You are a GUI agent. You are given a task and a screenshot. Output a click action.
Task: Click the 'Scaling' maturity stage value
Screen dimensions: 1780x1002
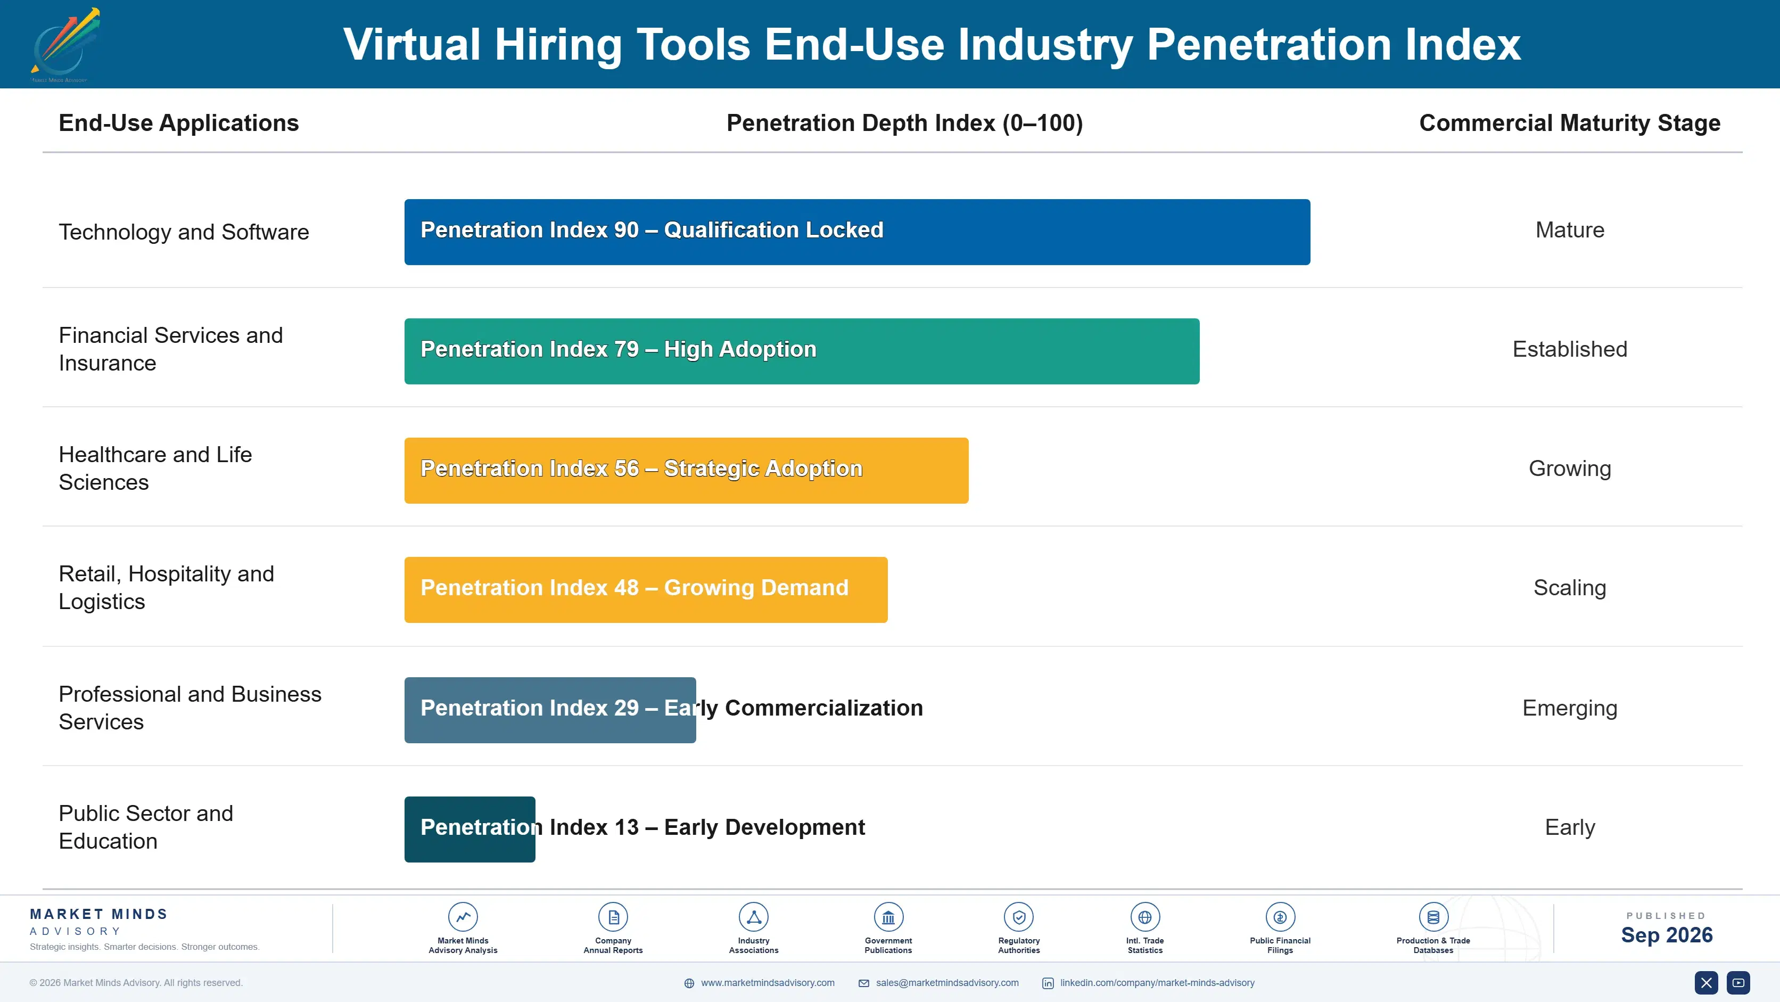click(x=1569, y=588)
